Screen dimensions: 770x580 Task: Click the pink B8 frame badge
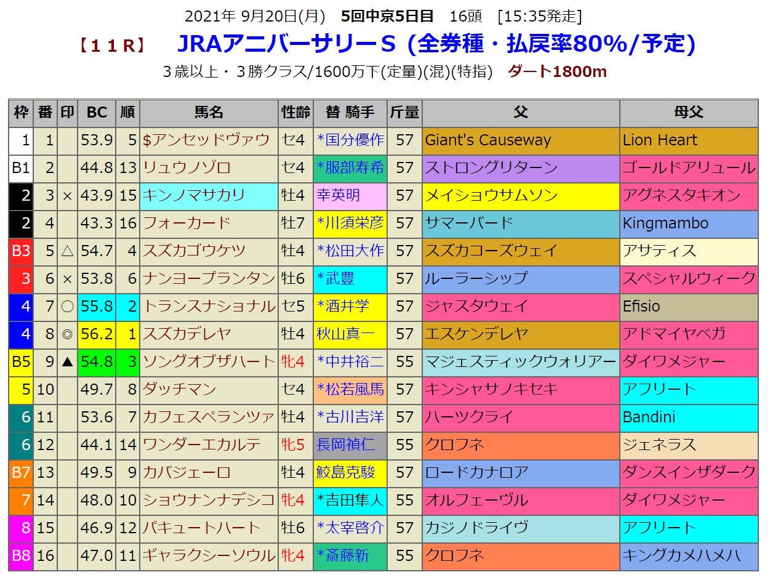click(x=22, y=555)
